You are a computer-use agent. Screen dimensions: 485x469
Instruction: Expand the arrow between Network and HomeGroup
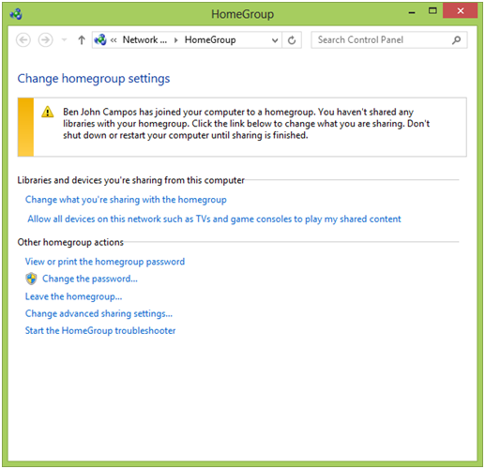pyautogui.click(x=176, y=40)
